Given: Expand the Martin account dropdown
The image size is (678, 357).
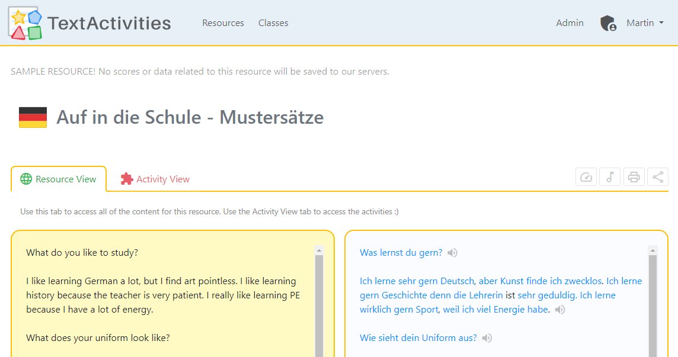Looking at the screenshot, I should 645,23.
